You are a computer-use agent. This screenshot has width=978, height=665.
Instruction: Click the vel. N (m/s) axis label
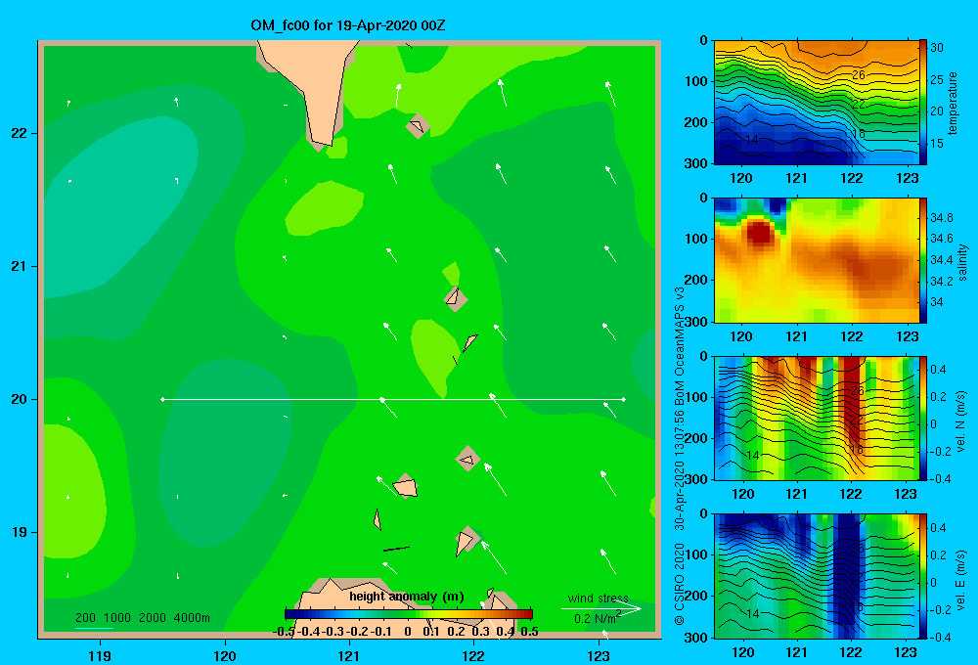961,421
